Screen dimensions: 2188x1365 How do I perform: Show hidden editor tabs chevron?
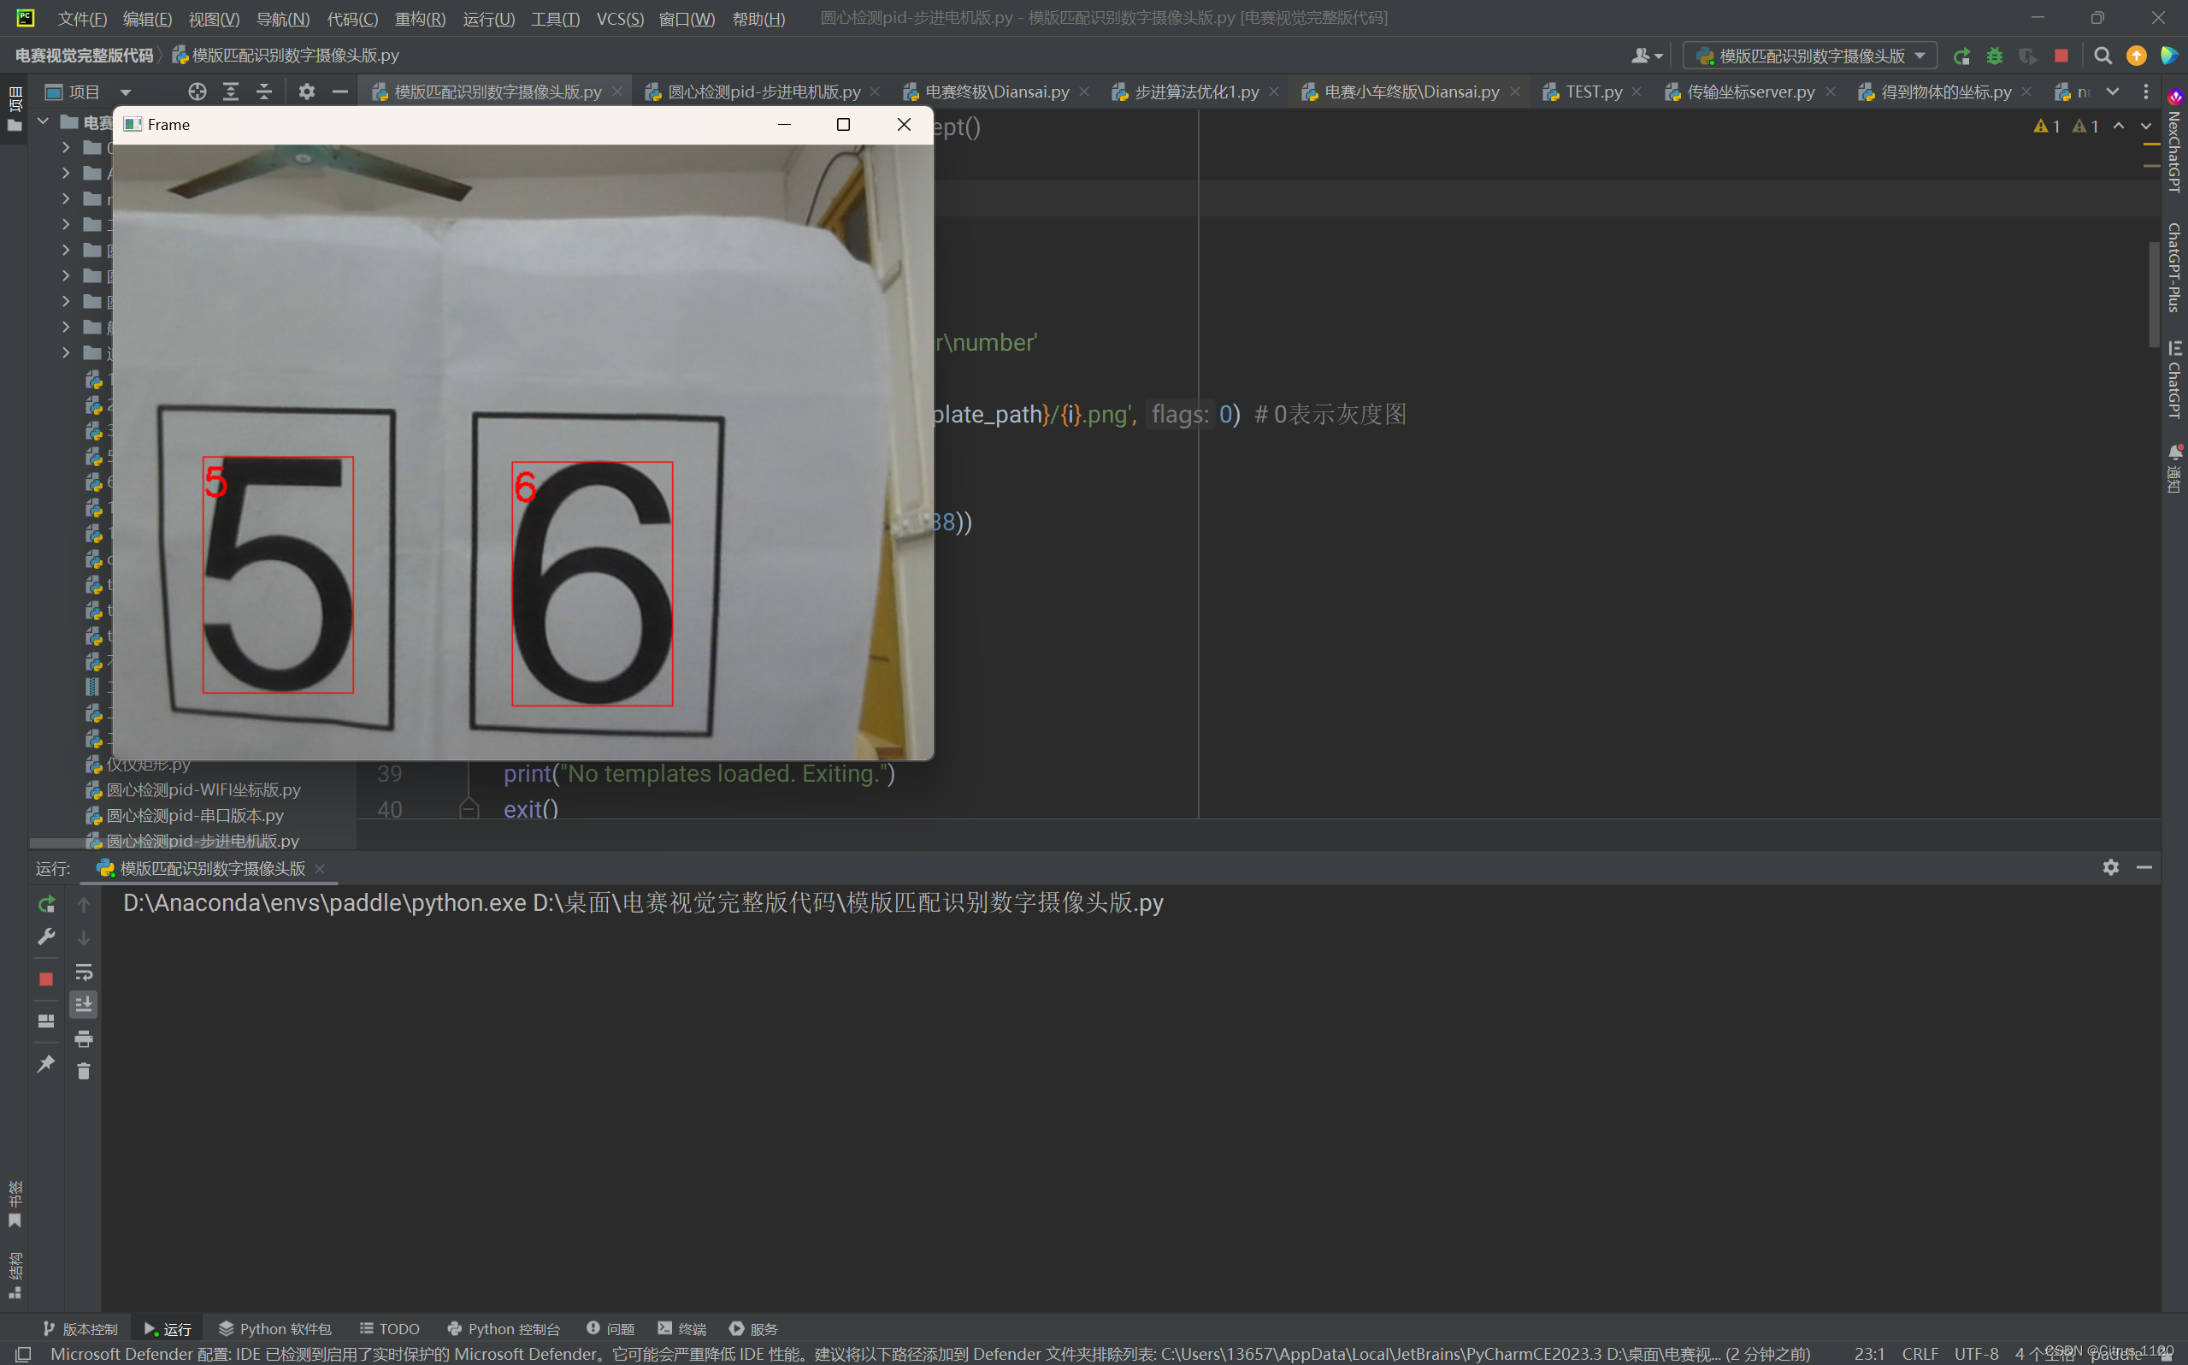[2112, 92]
